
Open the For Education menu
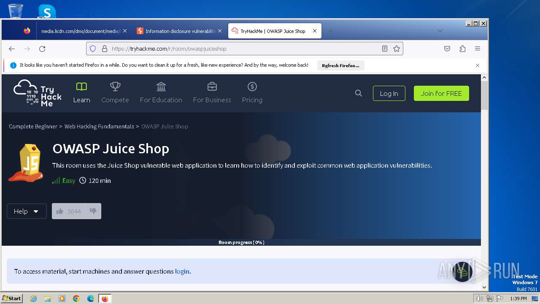(x=161, y=93)
